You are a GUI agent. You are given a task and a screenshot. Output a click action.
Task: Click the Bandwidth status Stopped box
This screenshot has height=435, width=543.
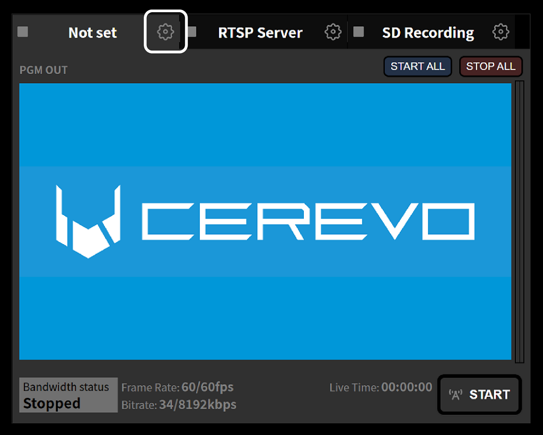68,395
